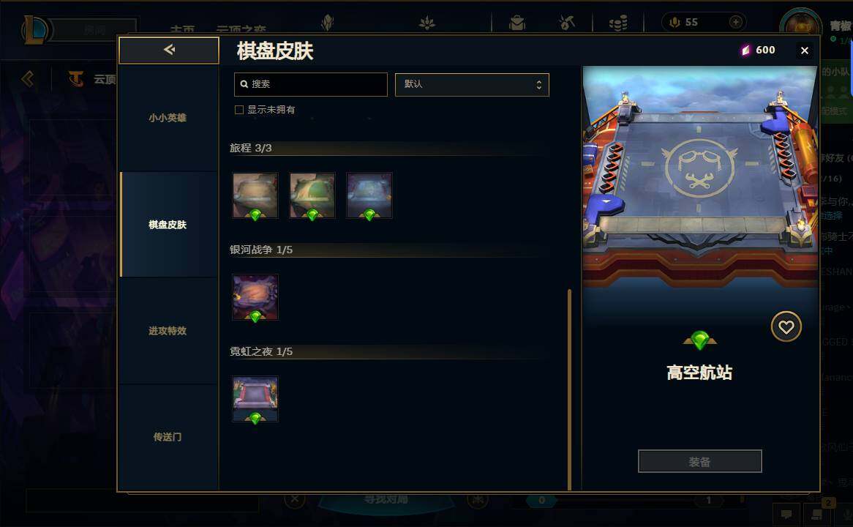Open the 默认 sort dropdown
Screen dimensions: 853x527
pyautogui.click(x=472, y=84)
